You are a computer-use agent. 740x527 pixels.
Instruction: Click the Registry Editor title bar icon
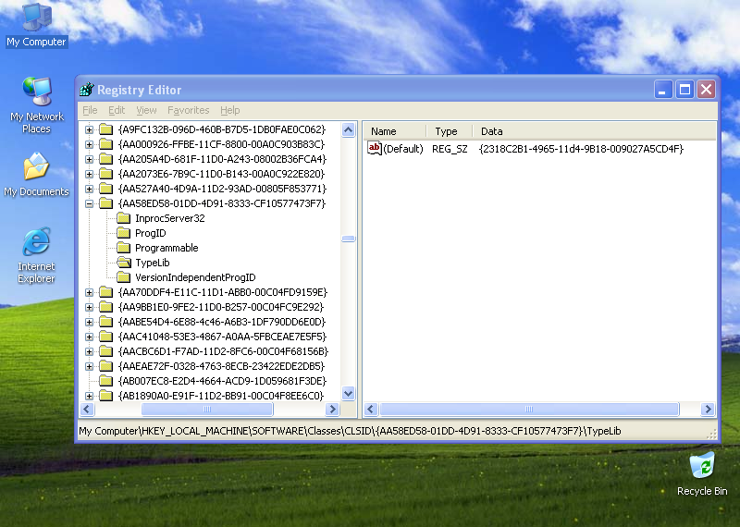click(x=87, y=89)
